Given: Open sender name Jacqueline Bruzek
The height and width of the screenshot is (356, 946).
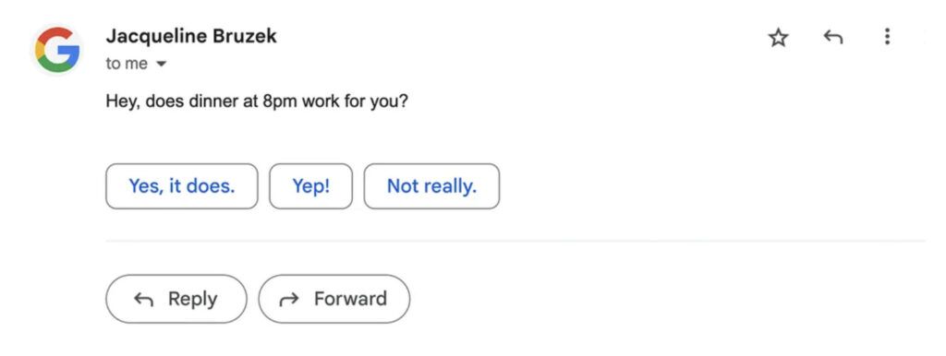Looking at the screenshot, I should click(191, 36).
